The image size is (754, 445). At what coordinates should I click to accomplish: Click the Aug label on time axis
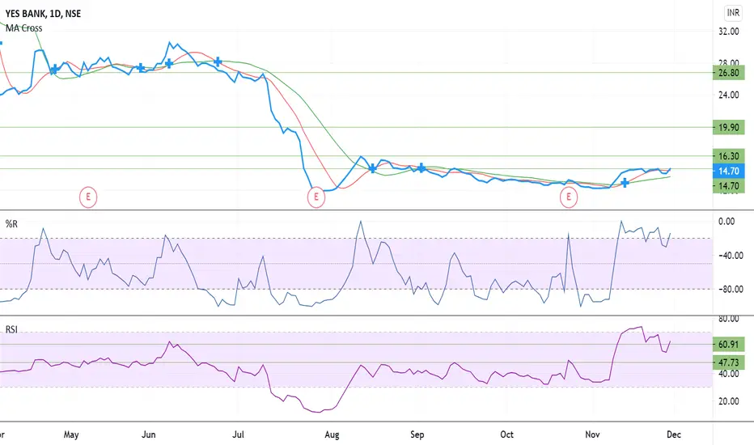click(x=332, y=434)
